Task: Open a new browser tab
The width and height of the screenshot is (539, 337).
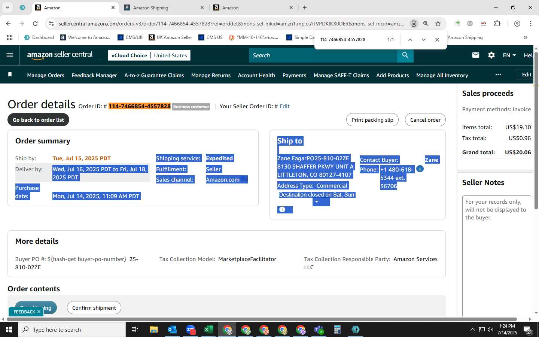Action: [305, 7]
